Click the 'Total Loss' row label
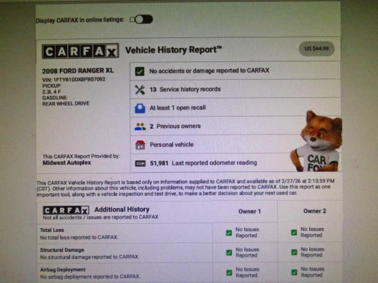The height and width of the screenshot is (283, 378). tap(52, 230)
